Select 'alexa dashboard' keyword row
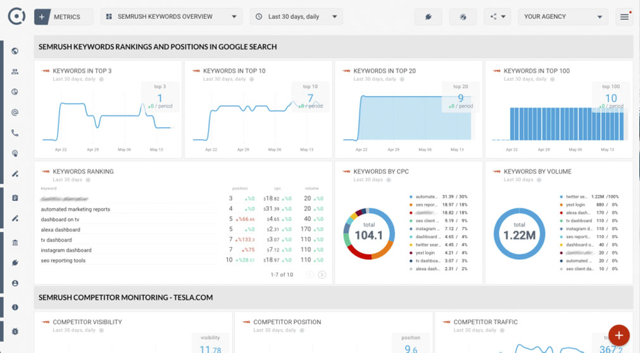 (183, 229)
